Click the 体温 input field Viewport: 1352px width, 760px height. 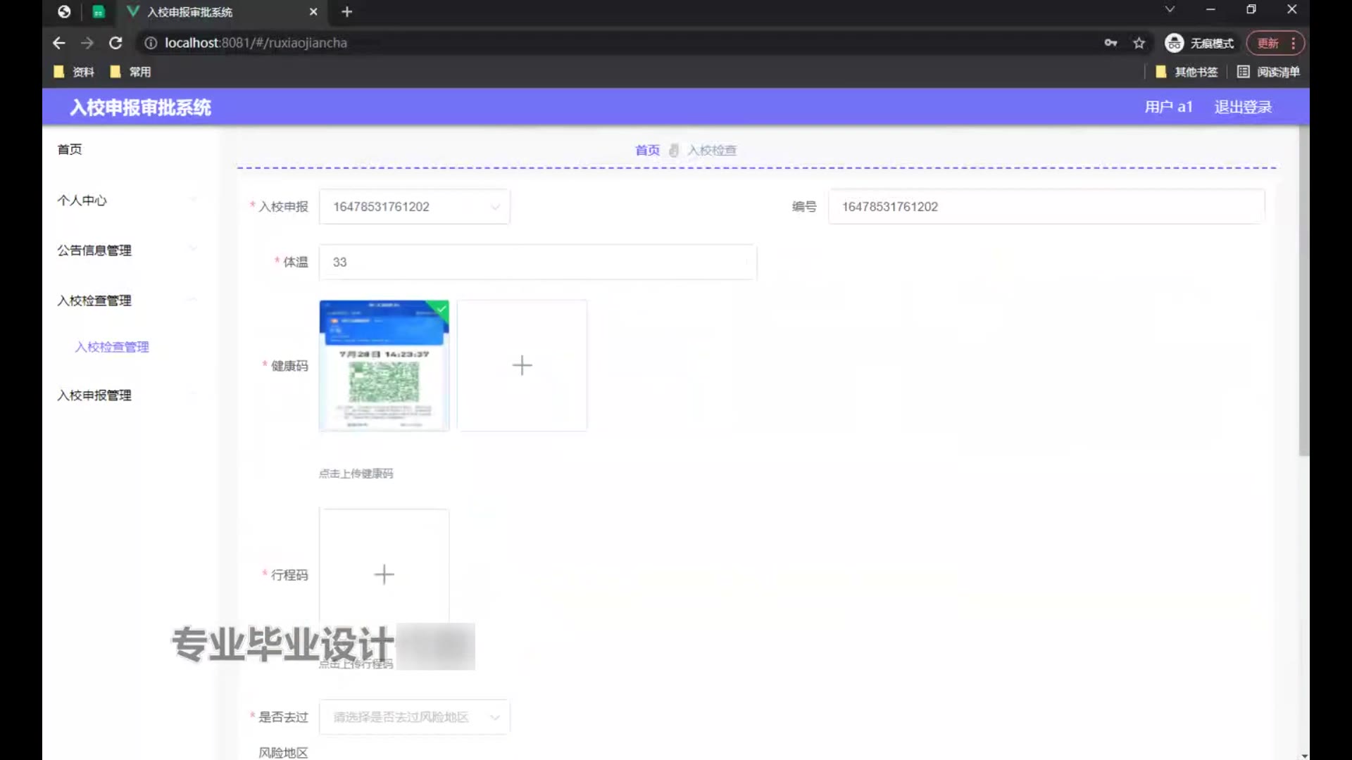click(537, 262)
